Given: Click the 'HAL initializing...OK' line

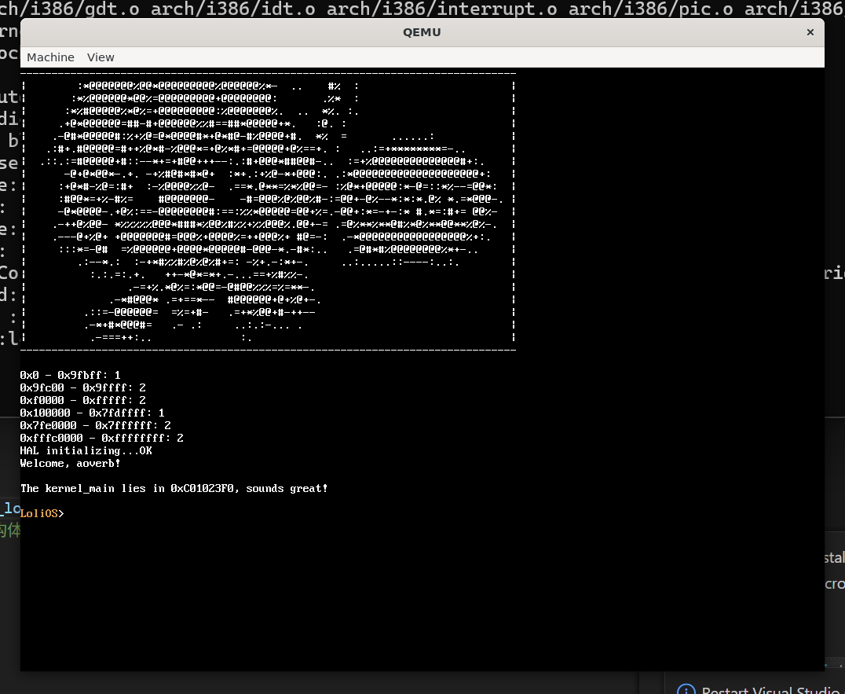Looking at the screenshot, I should tap(86, 450).
